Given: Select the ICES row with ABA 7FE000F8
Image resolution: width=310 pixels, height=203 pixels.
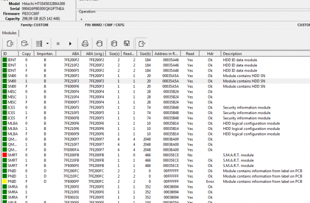Looking at the screenshot, I should pos(156,118).
